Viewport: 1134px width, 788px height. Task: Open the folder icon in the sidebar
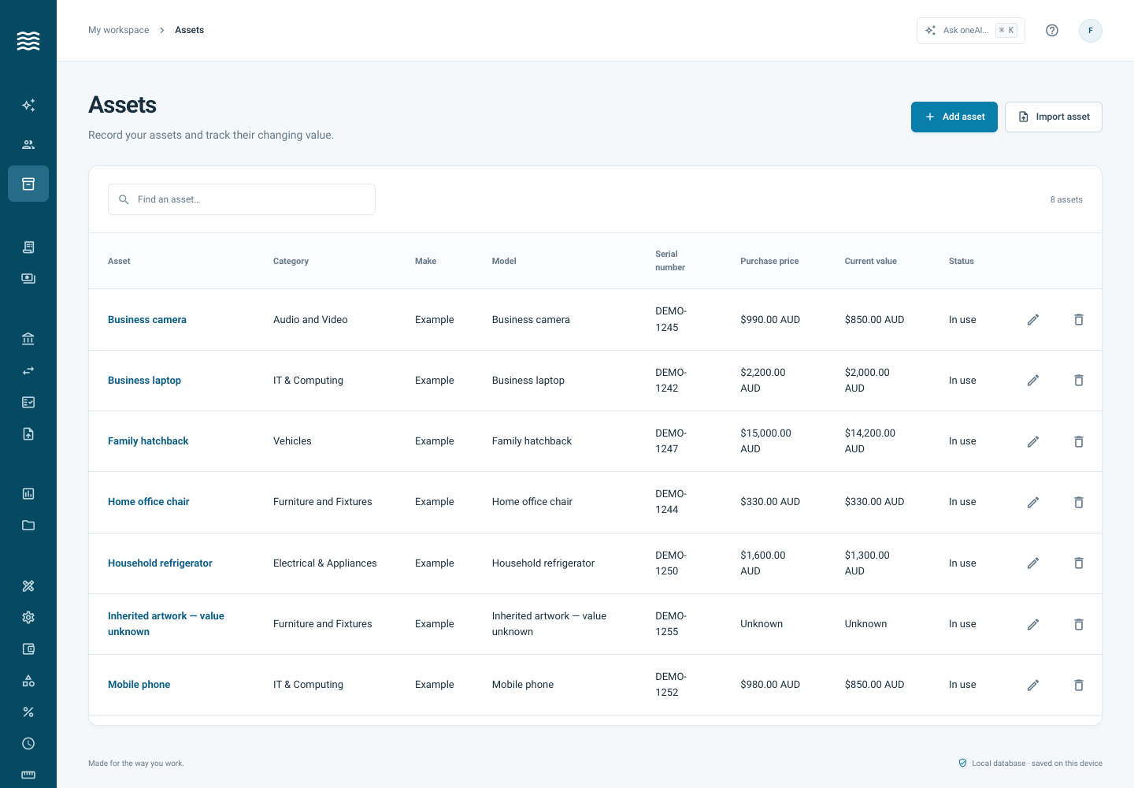coord(28,526)
